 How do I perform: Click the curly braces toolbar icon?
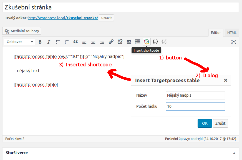pos(155,42)
